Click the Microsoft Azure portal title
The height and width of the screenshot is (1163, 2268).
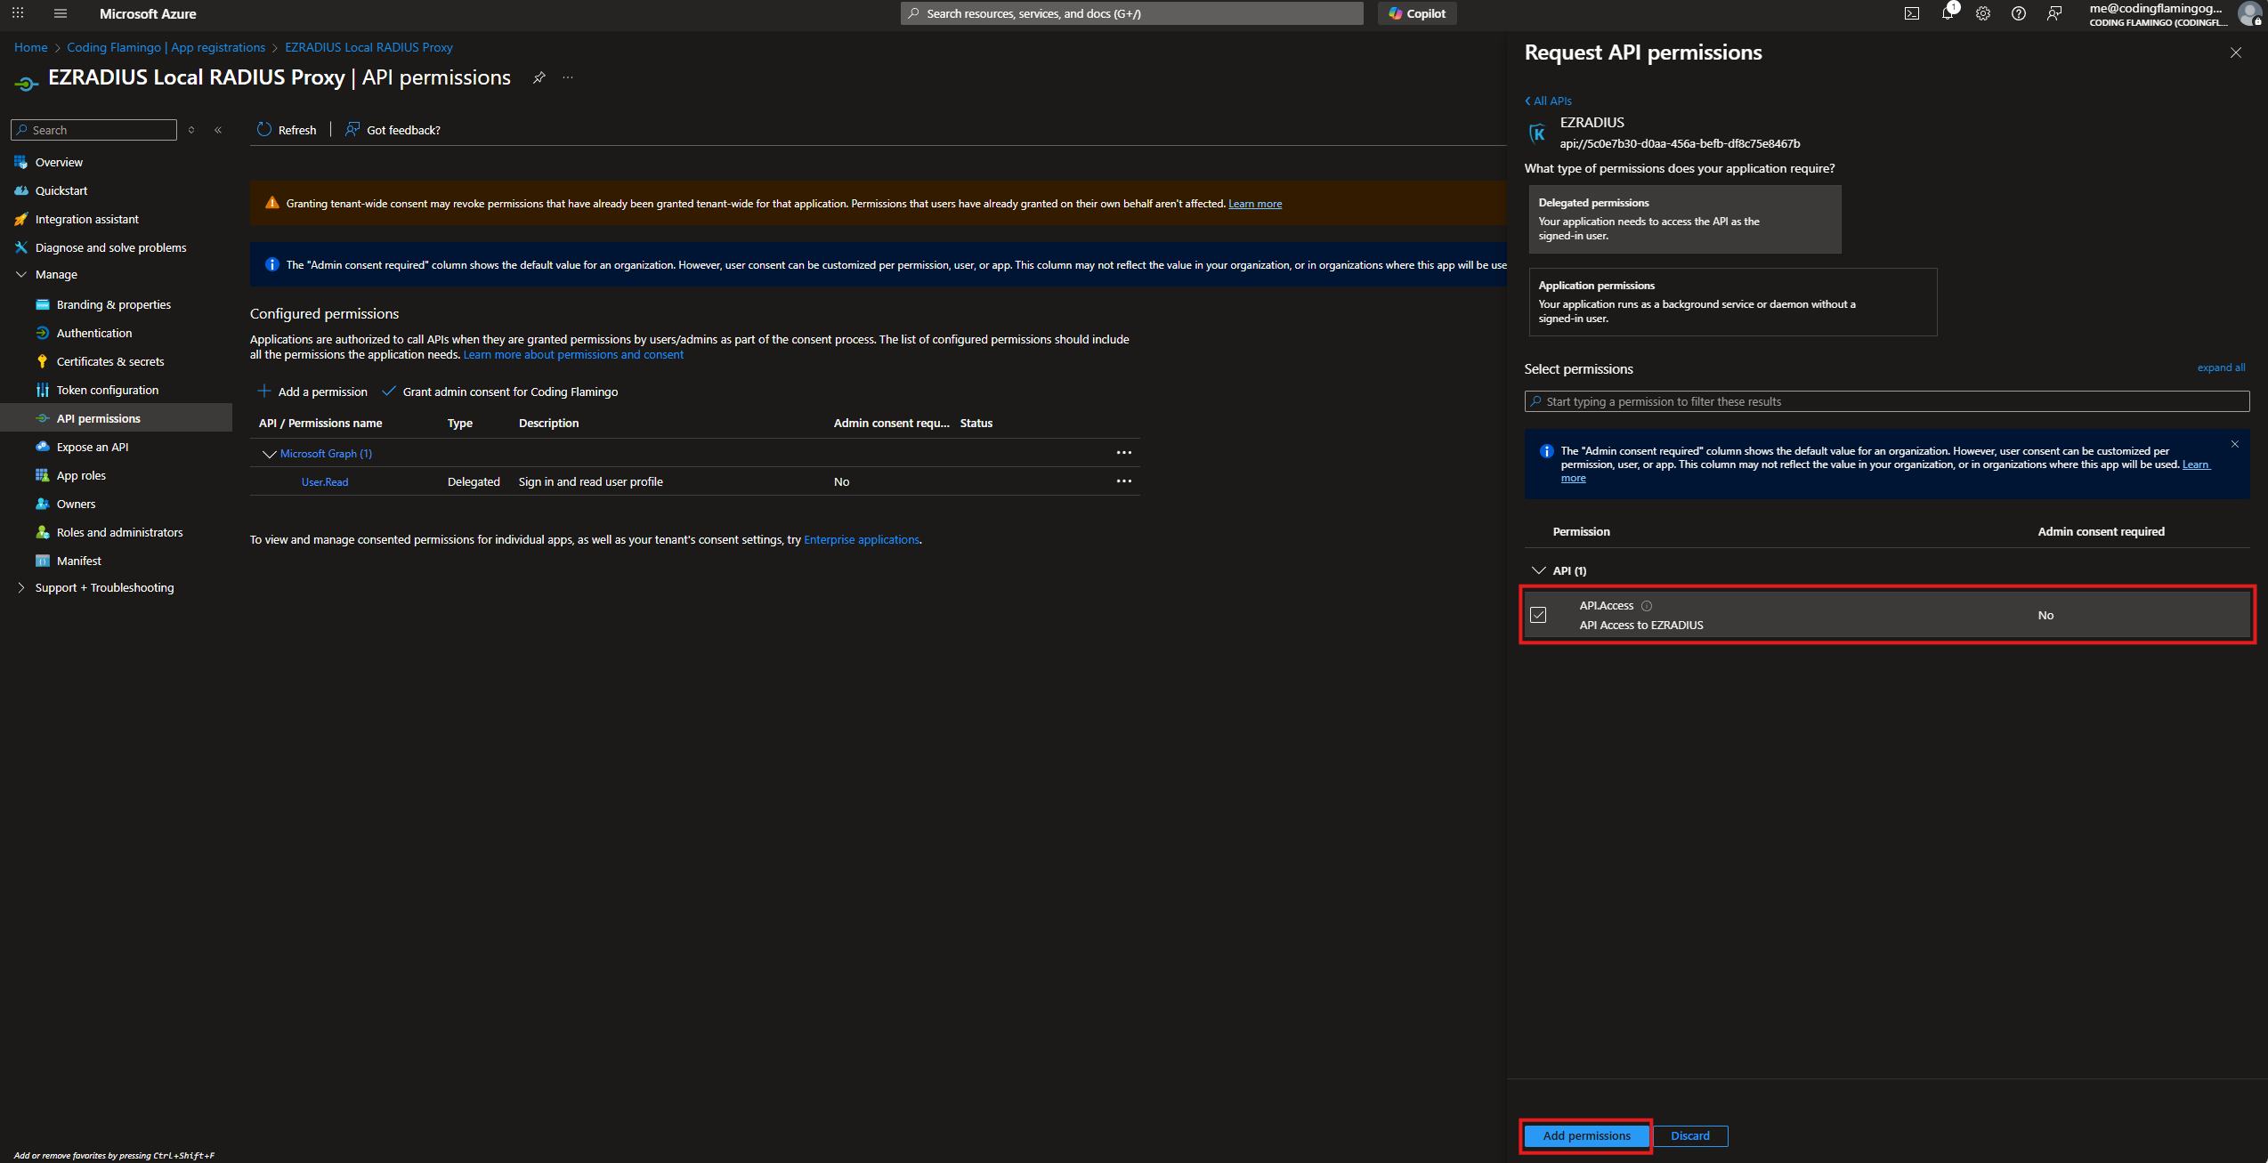(148, 13)
